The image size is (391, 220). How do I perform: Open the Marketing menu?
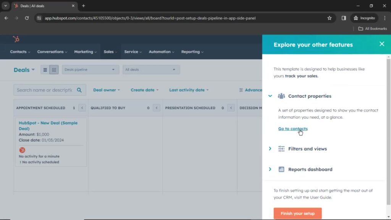click(85, 52)
